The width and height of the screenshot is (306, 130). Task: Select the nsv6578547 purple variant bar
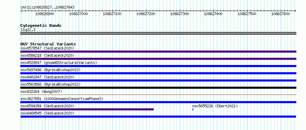[x=158, y=52]
